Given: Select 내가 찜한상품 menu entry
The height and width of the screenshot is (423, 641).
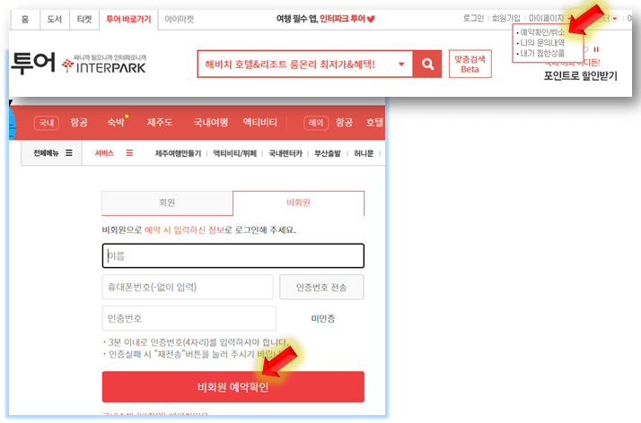Looking at the screenshot, I should click(x=541, y=54).
